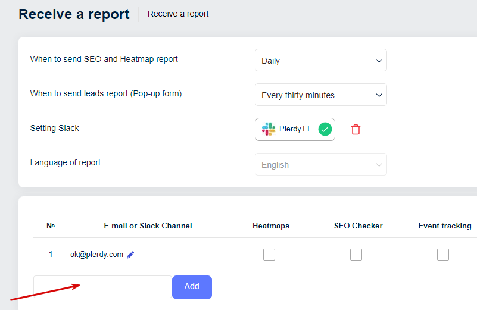Image resolution: width=477 pixels, height=310 pixels.
Task: Select the Heatmaps column header
Action: pyautogui.click(x=271, y=226)
